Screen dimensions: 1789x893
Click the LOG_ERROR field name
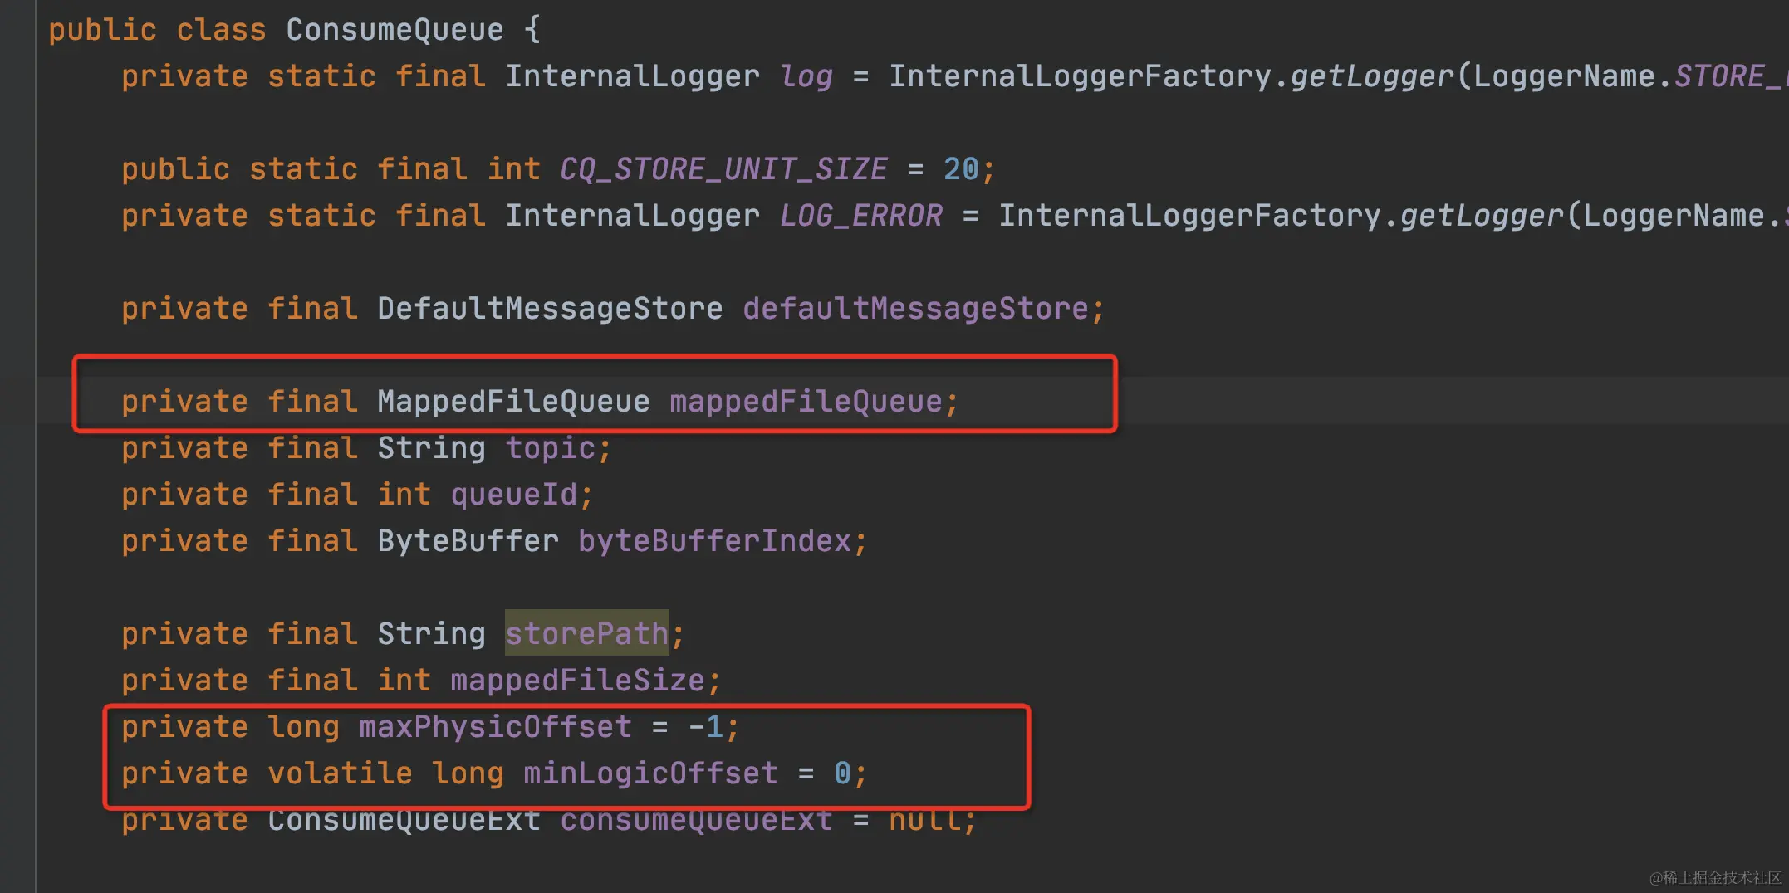point(860,216)
